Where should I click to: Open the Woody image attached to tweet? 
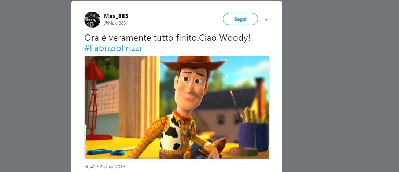coord(177,107)
